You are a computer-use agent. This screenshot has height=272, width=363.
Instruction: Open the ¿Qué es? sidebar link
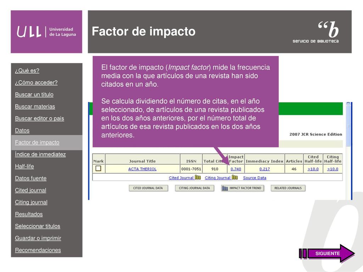pos(27,70)
